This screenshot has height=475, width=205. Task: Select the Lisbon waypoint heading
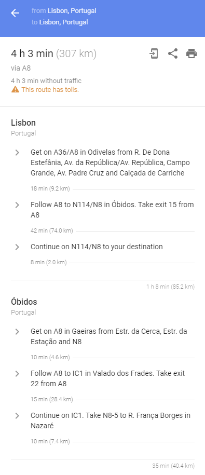click(23, 123)
